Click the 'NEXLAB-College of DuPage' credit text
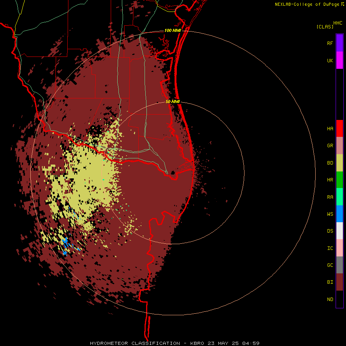The width and height of the screenshot is (346, 346). (x=307, y=4)
